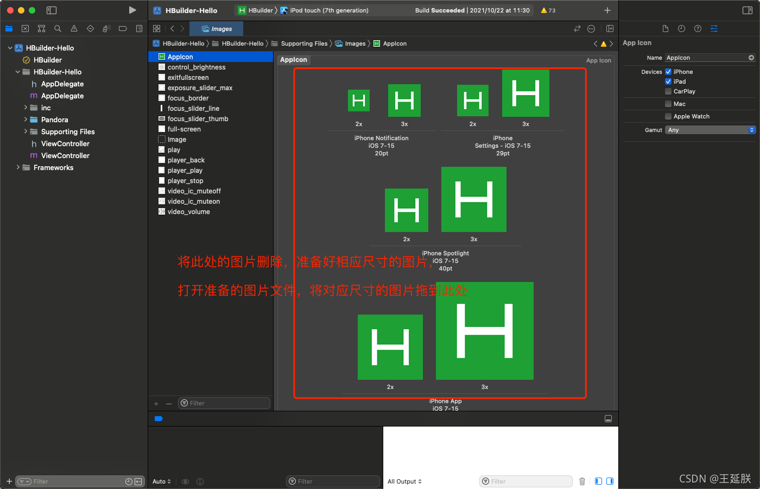Image resolution: width=760 pixels, height=489 pixels.
Task: Click the plus button in the toolbar
Action: pyautogui.click(x=607, y=10)
